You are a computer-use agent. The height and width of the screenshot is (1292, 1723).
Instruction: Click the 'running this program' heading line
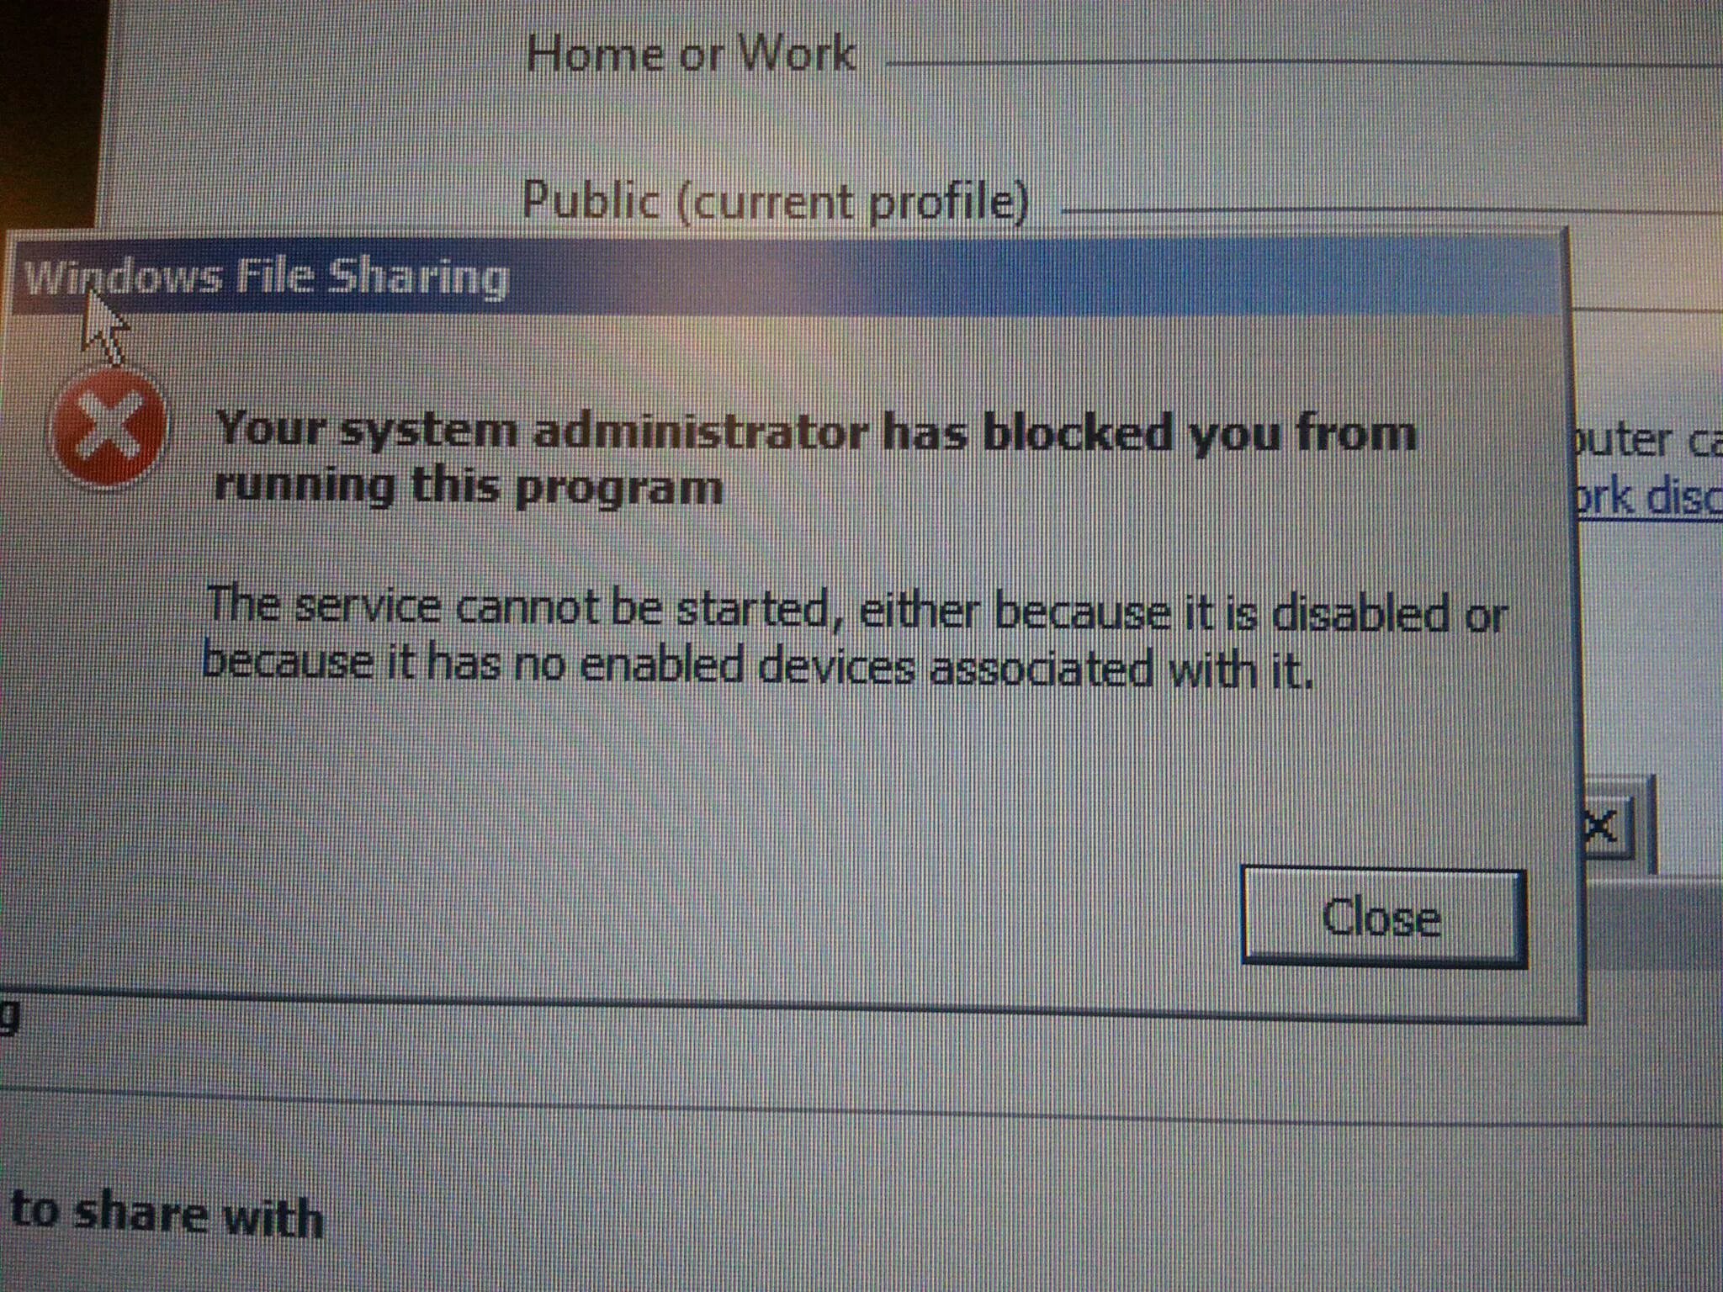[468, 488]
